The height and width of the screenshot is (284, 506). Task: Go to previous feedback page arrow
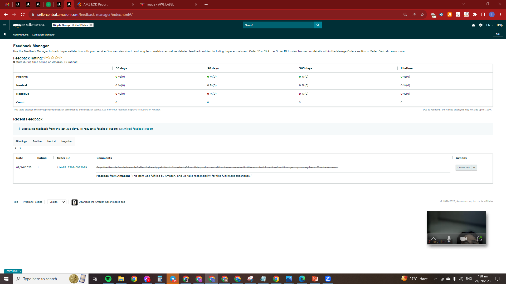click(x=16, y=148)
